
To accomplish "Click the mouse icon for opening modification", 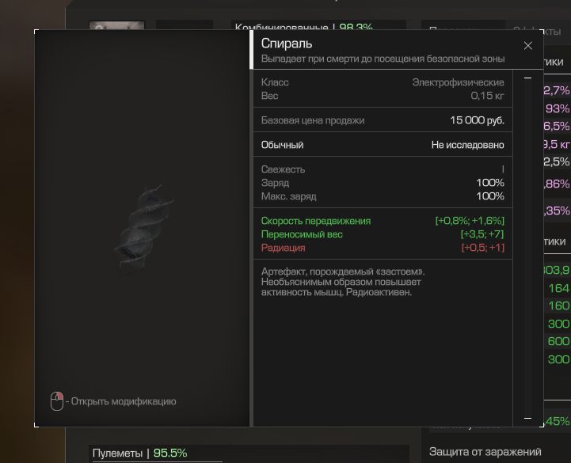I will point(57,401).
